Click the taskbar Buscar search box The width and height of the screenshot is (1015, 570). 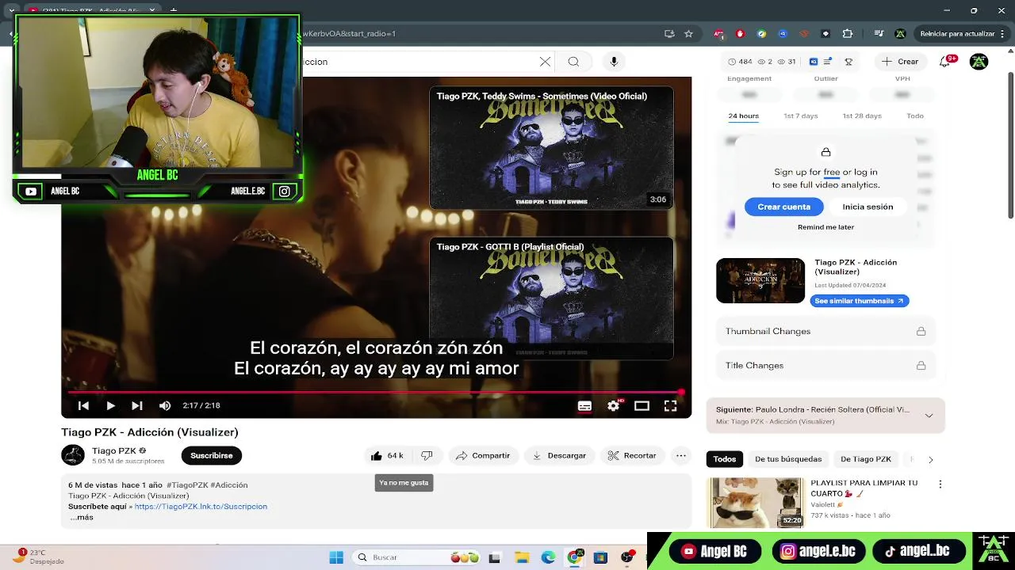point(417,557)
